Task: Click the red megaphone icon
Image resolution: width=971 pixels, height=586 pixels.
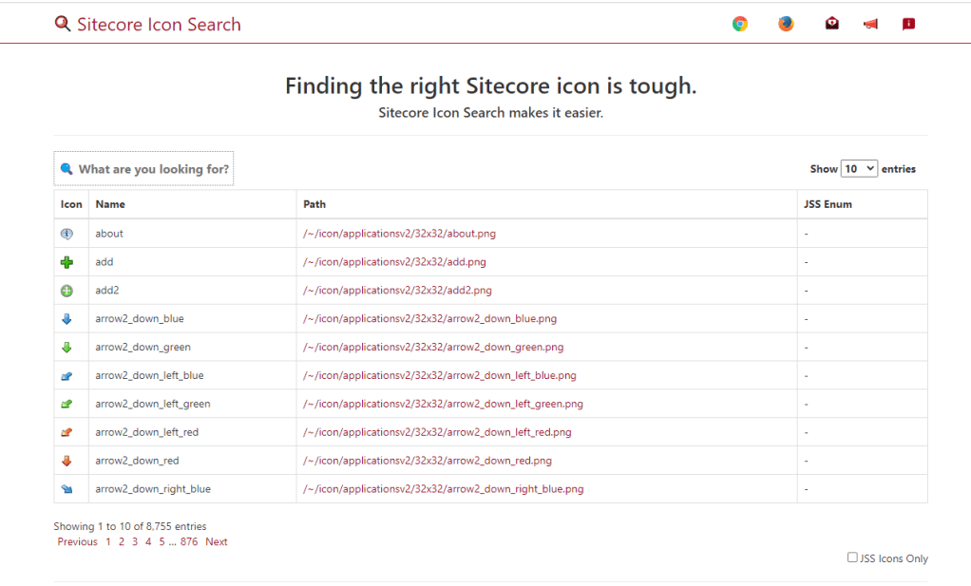Action: click(870, 25)
